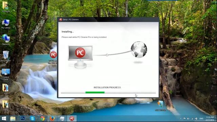The height and width of the screenshot is (122, 217).
Task: Open the Control Panel desktop icon
Action: point(6,74)
